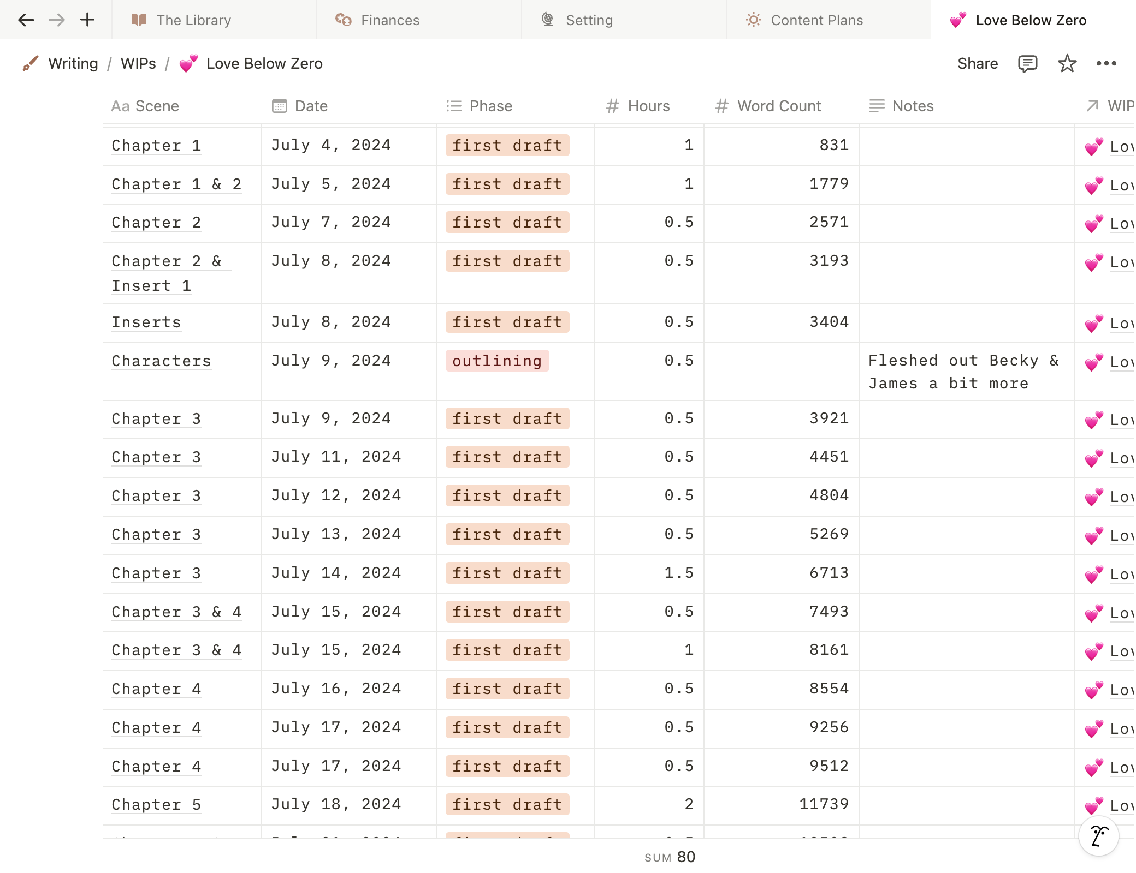Favorite this page with the star icon
Viewport: 1136px width, 873px height.
1067,64
